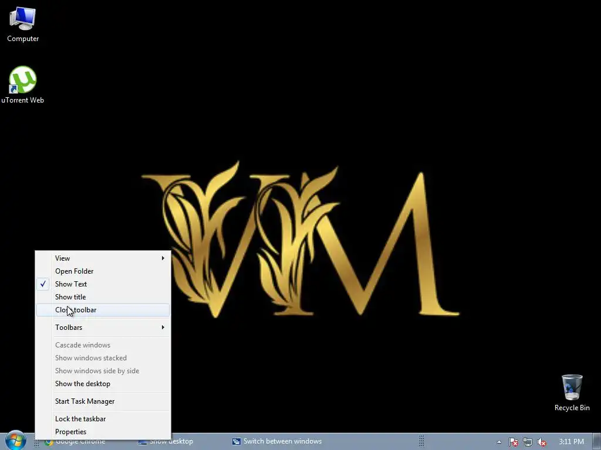Select the Recycle Bin icon
The height and width of the screenshot is (450, 601).
572,393
